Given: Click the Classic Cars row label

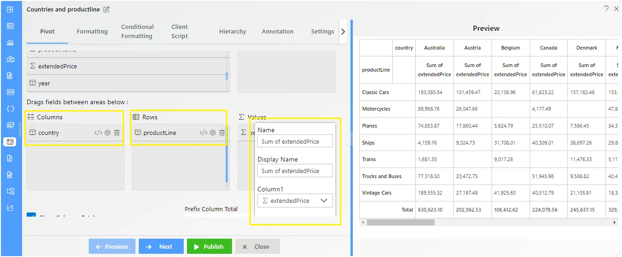Looking at the screenshot, I should 375,92.
